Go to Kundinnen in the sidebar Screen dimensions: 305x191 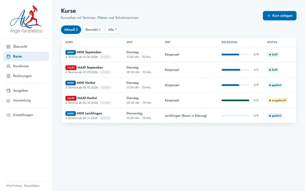(26, 66)
